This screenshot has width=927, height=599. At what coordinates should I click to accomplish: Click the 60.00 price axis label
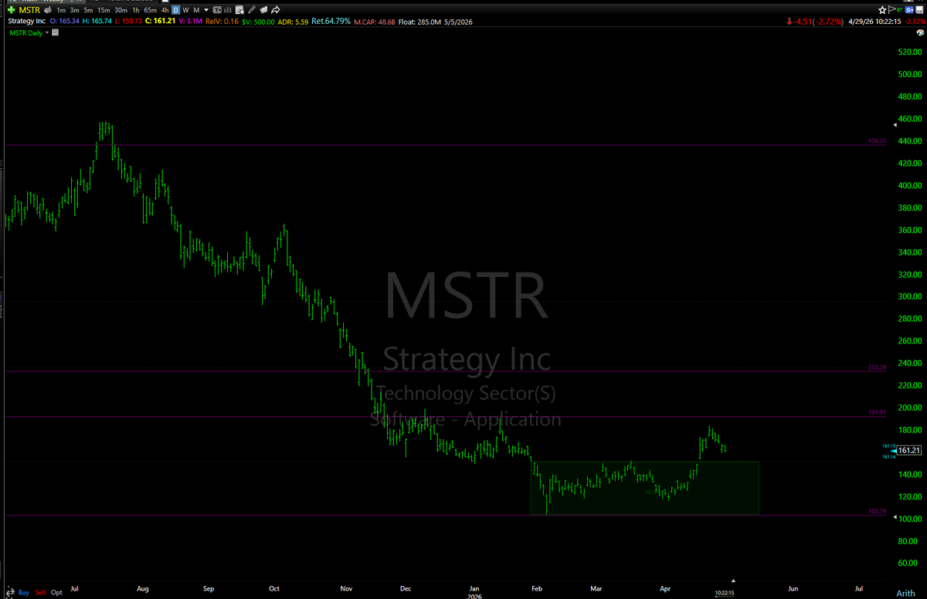coord(906,563)
